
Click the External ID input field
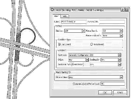click(112, 22)
